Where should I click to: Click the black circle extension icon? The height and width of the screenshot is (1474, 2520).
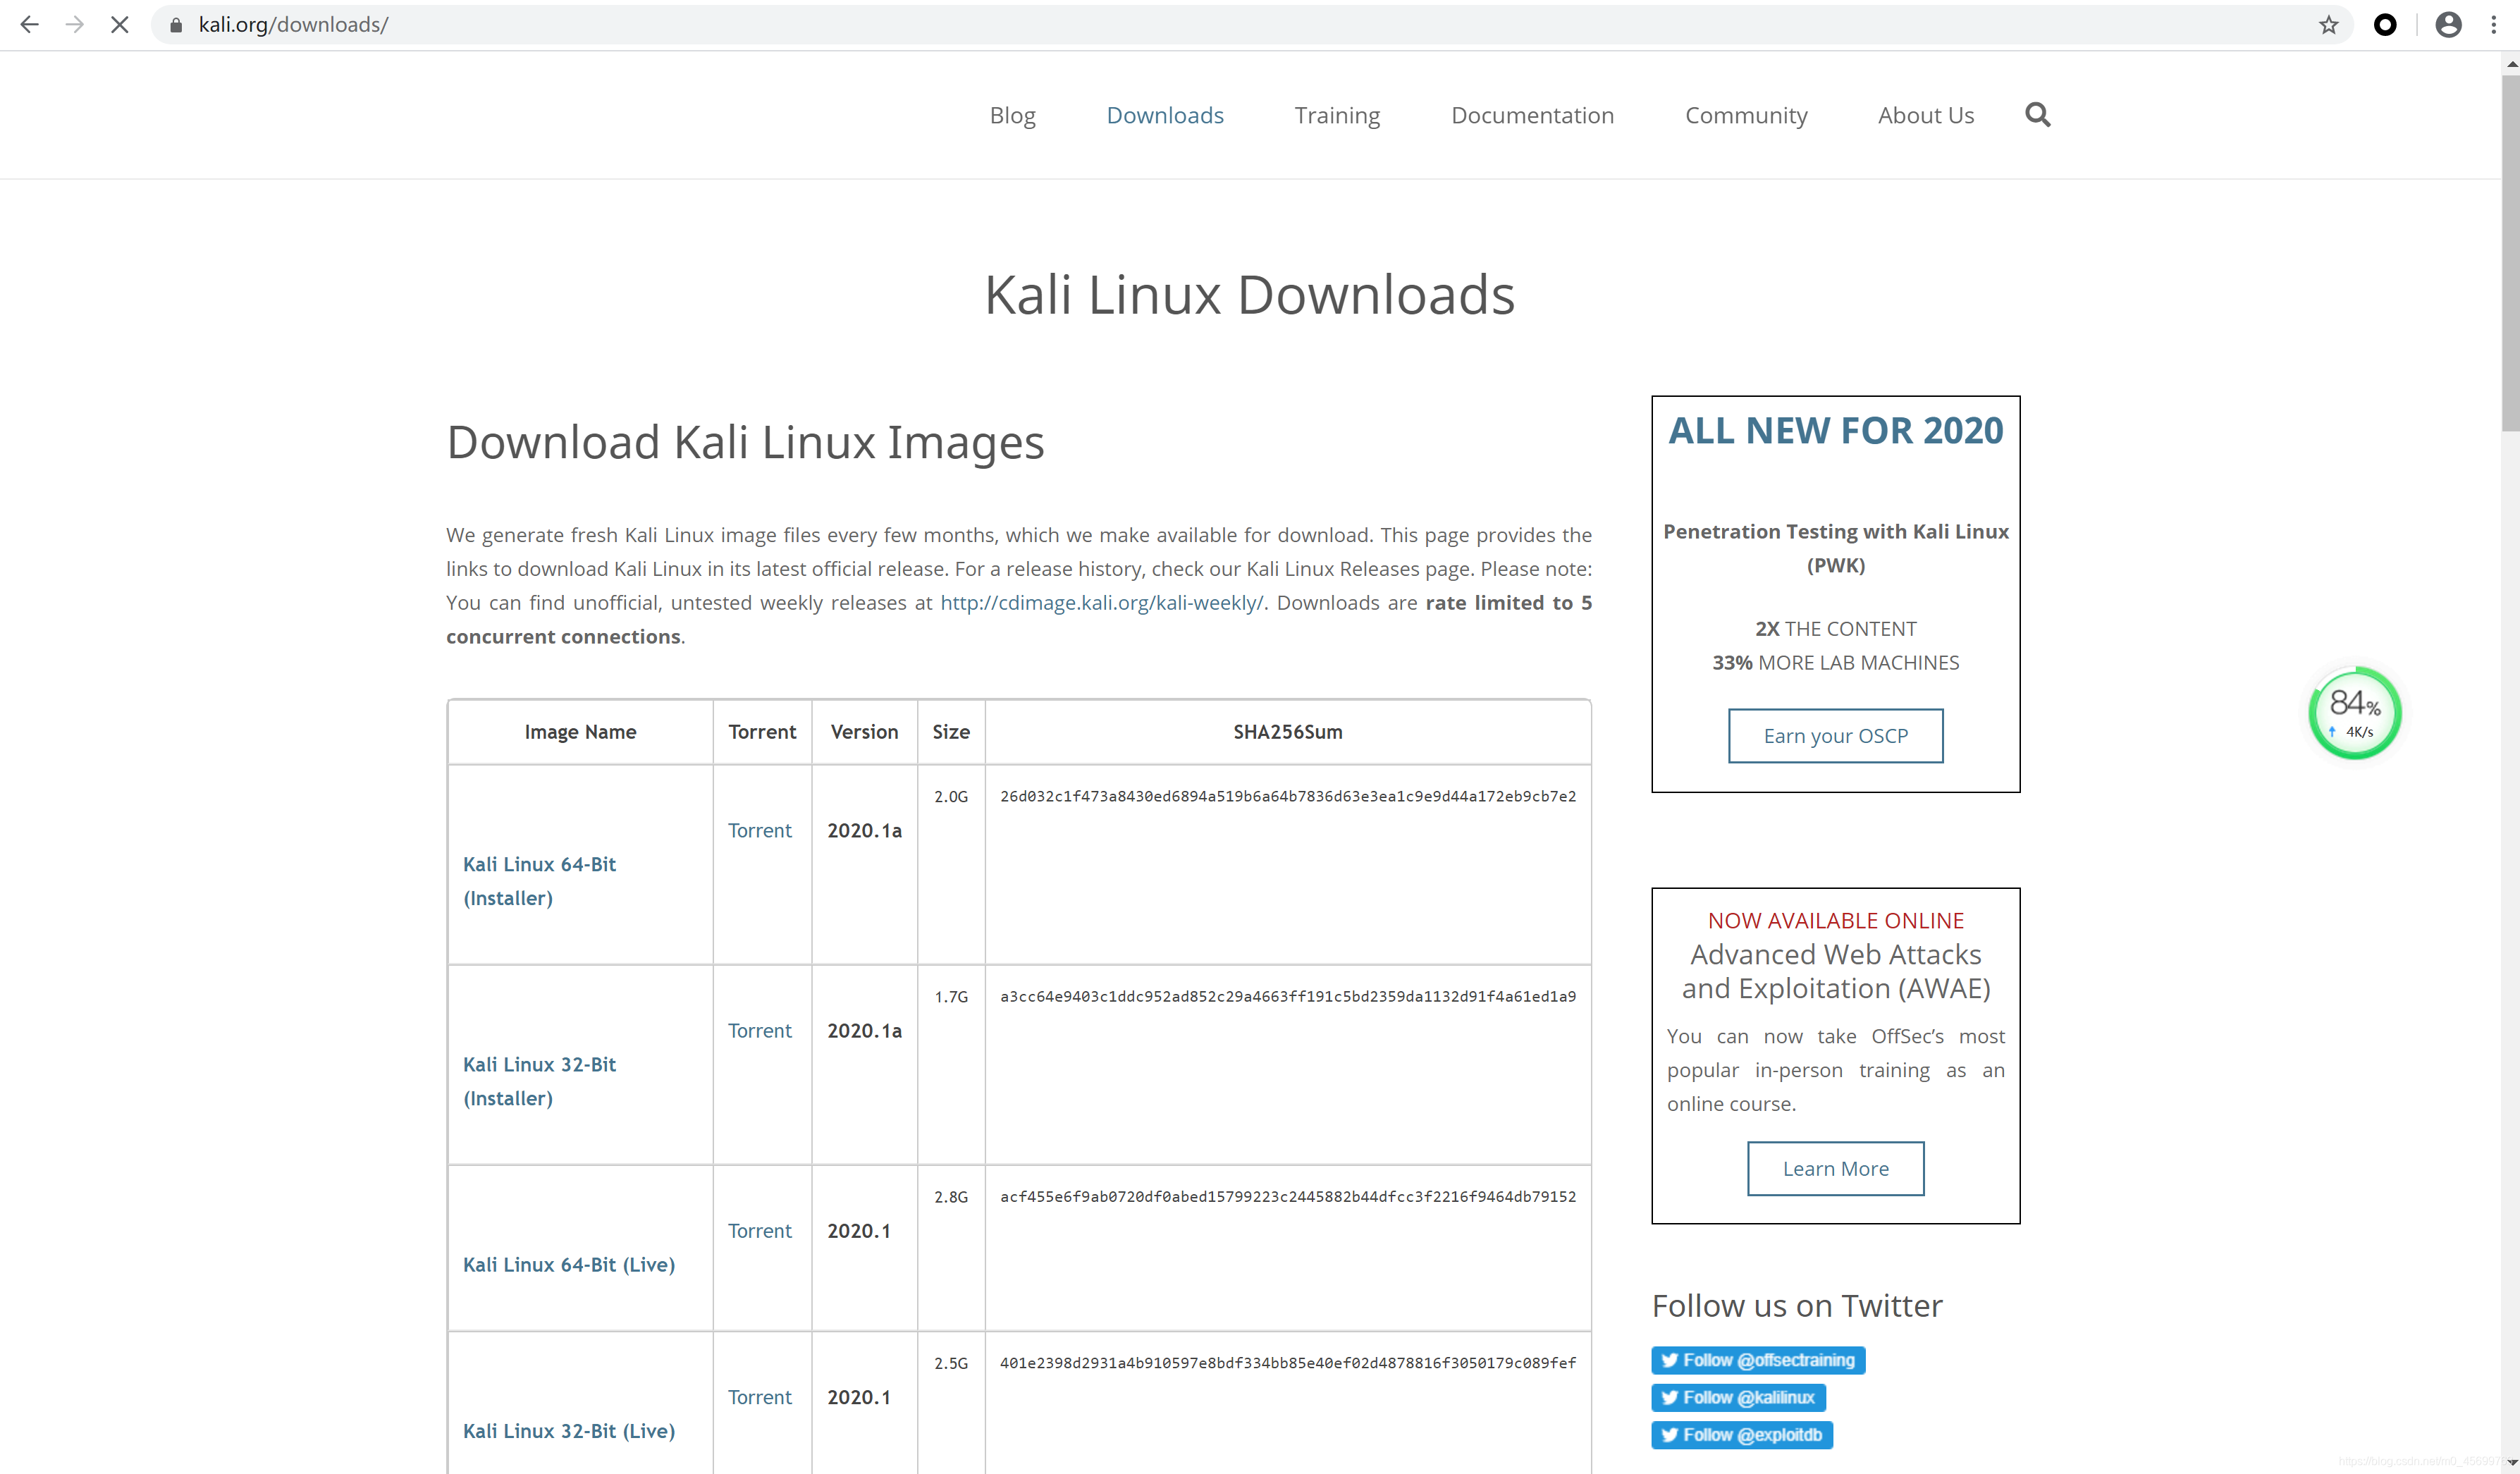pos(2385,24)
